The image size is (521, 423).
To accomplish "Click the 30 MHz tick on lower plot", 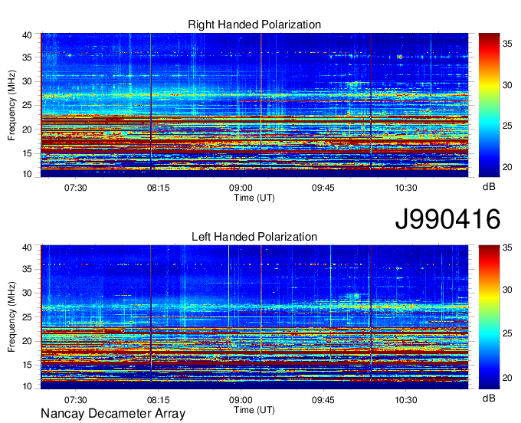I will pyautogui.click(x=27, y=293).
